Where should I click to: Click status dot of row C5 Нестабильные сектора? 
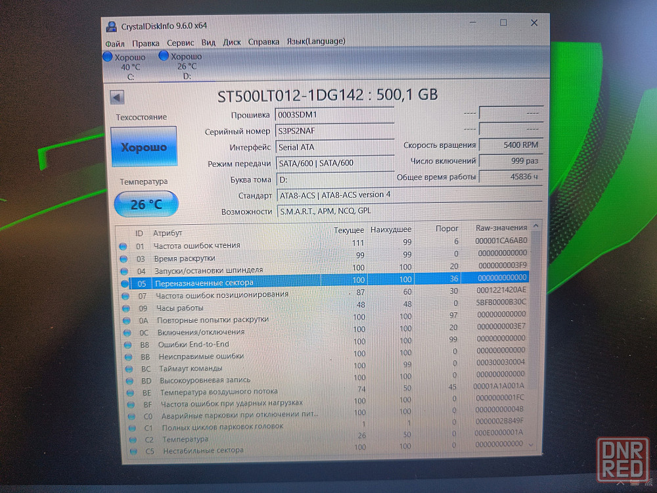pos(133,452)
